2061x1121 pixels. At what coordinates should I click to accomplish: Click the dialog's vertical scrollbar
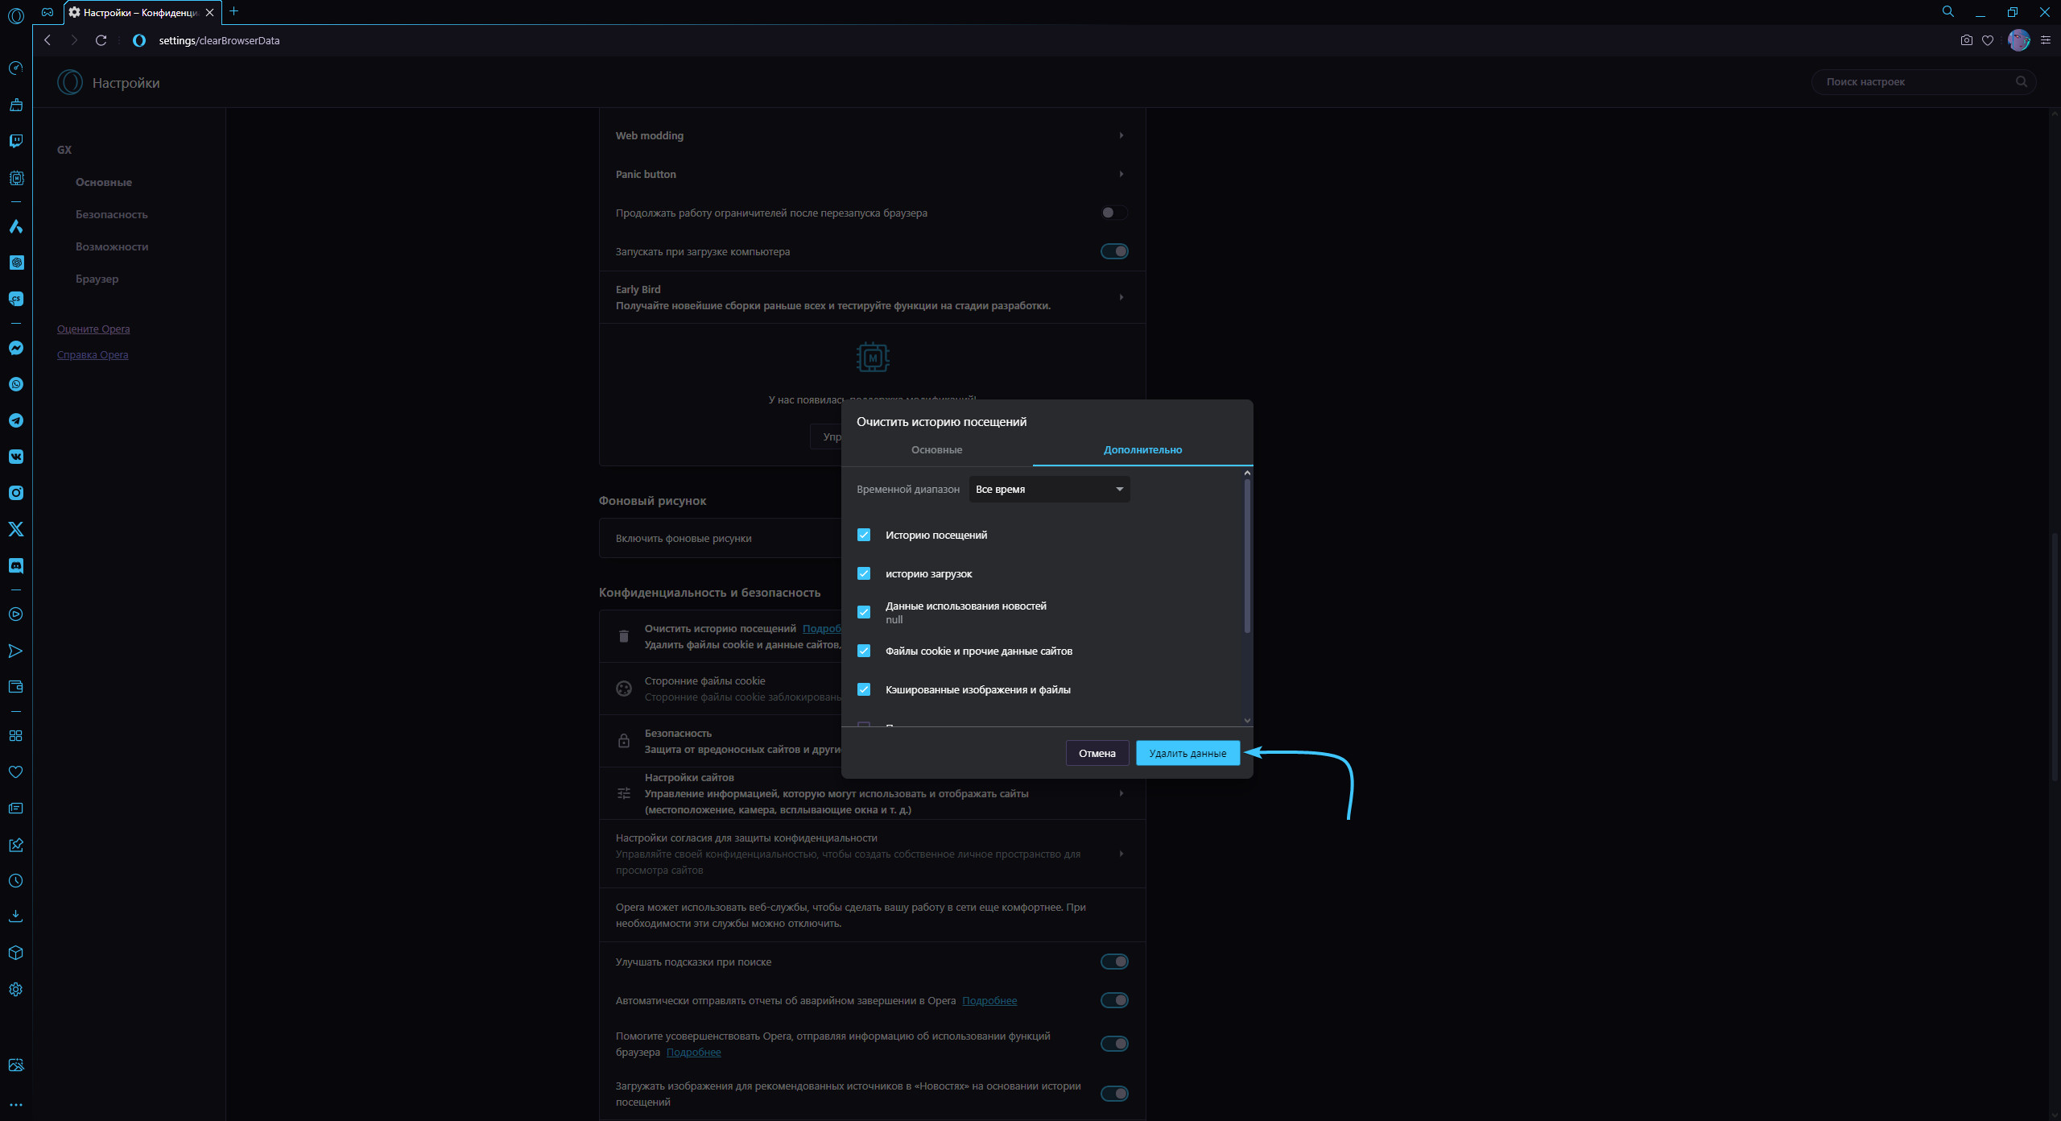tap(1247, 556)
